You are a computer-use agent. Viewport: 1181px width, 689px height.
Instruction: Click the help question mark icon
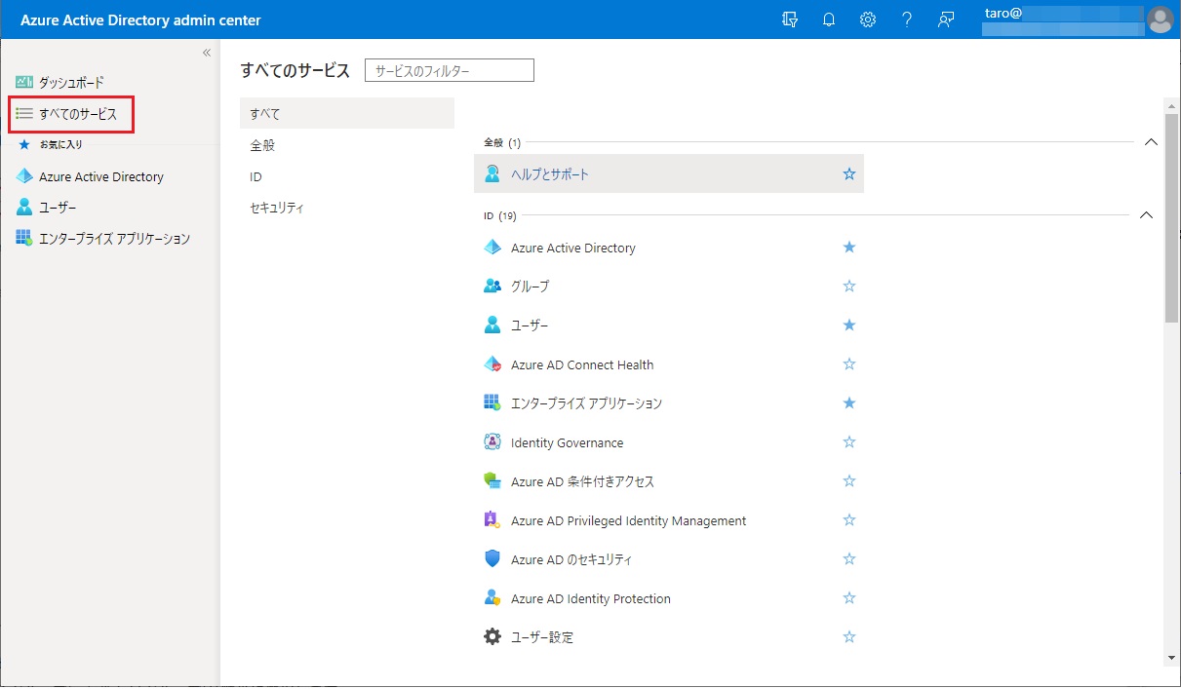pos(906,19)
